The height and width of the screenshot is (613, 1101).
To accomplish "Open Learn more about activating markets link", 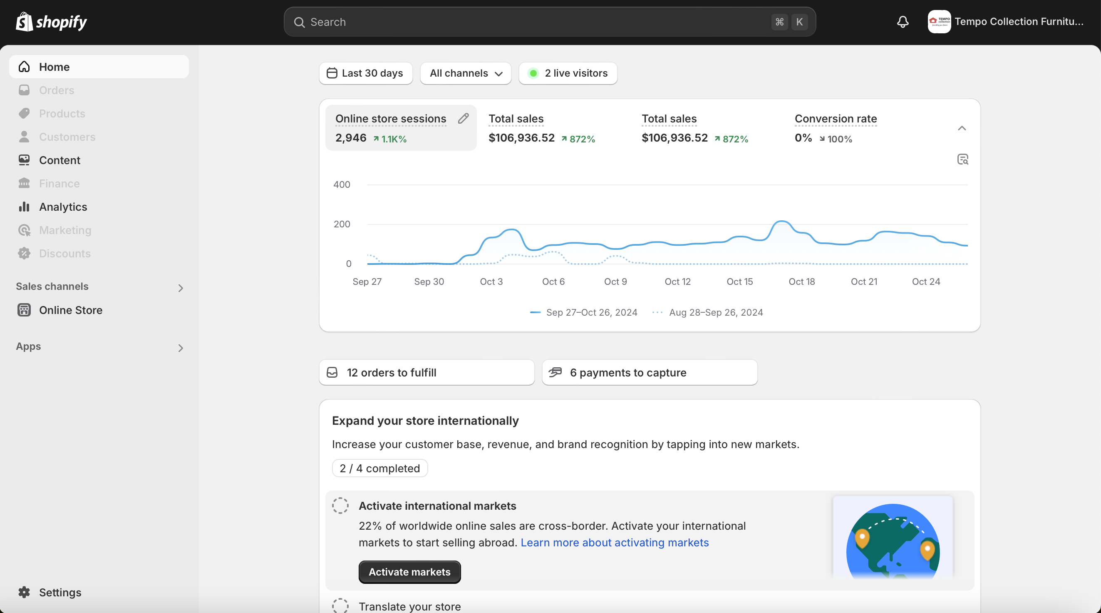I will click(614, 543).
